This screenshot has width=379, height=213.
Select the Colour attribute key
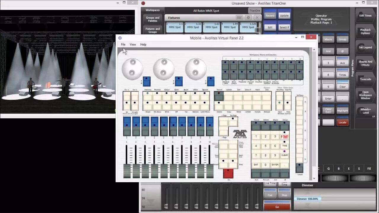[x=167, y=96]
